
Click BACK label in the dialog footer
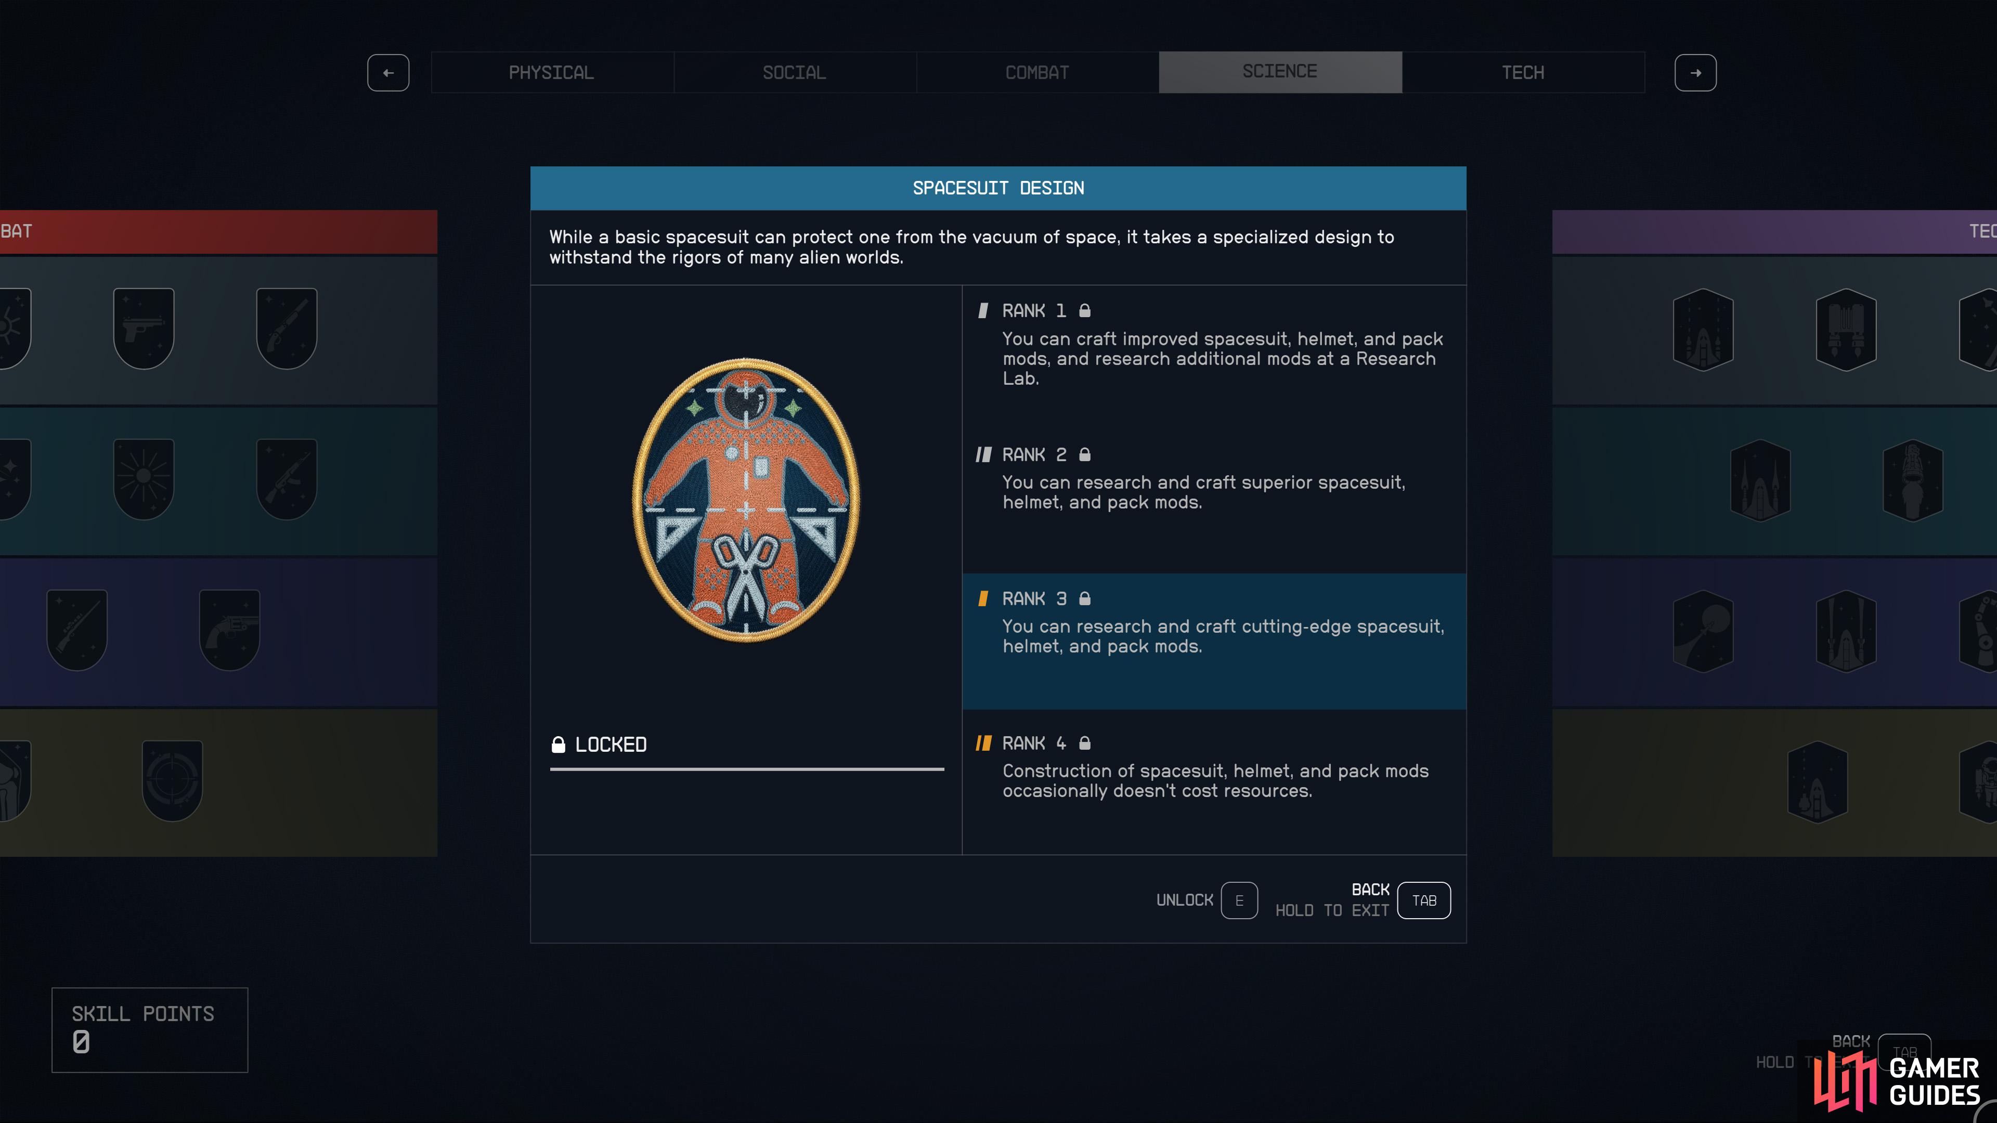tap(1371, 890)
